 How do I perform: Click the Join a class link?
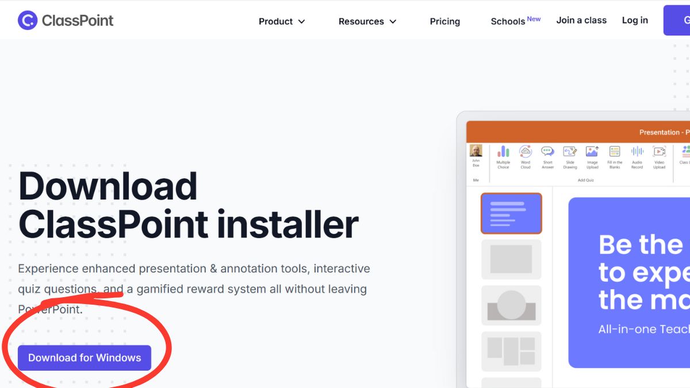pos(581,20)
